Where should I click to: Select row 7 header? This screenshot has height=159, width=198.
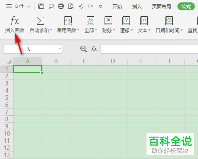pos(7,112)
